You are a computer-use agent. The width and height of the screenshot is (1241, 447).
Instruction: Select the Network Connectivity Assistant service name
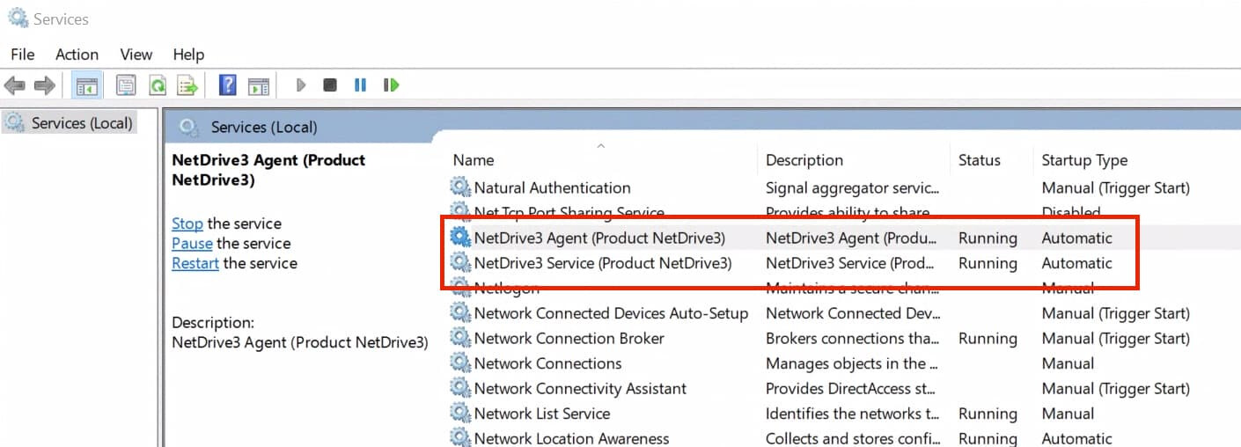click(580, 388)
